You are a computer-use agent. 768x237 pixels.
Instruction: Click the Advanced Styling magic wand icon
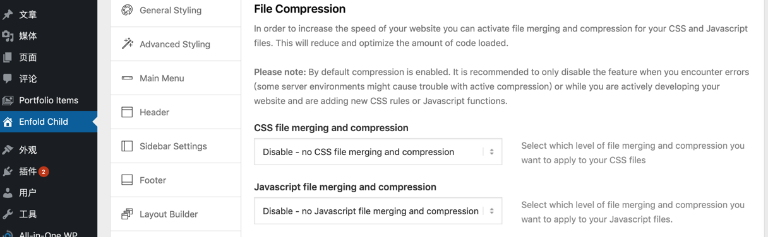[127, 44]
